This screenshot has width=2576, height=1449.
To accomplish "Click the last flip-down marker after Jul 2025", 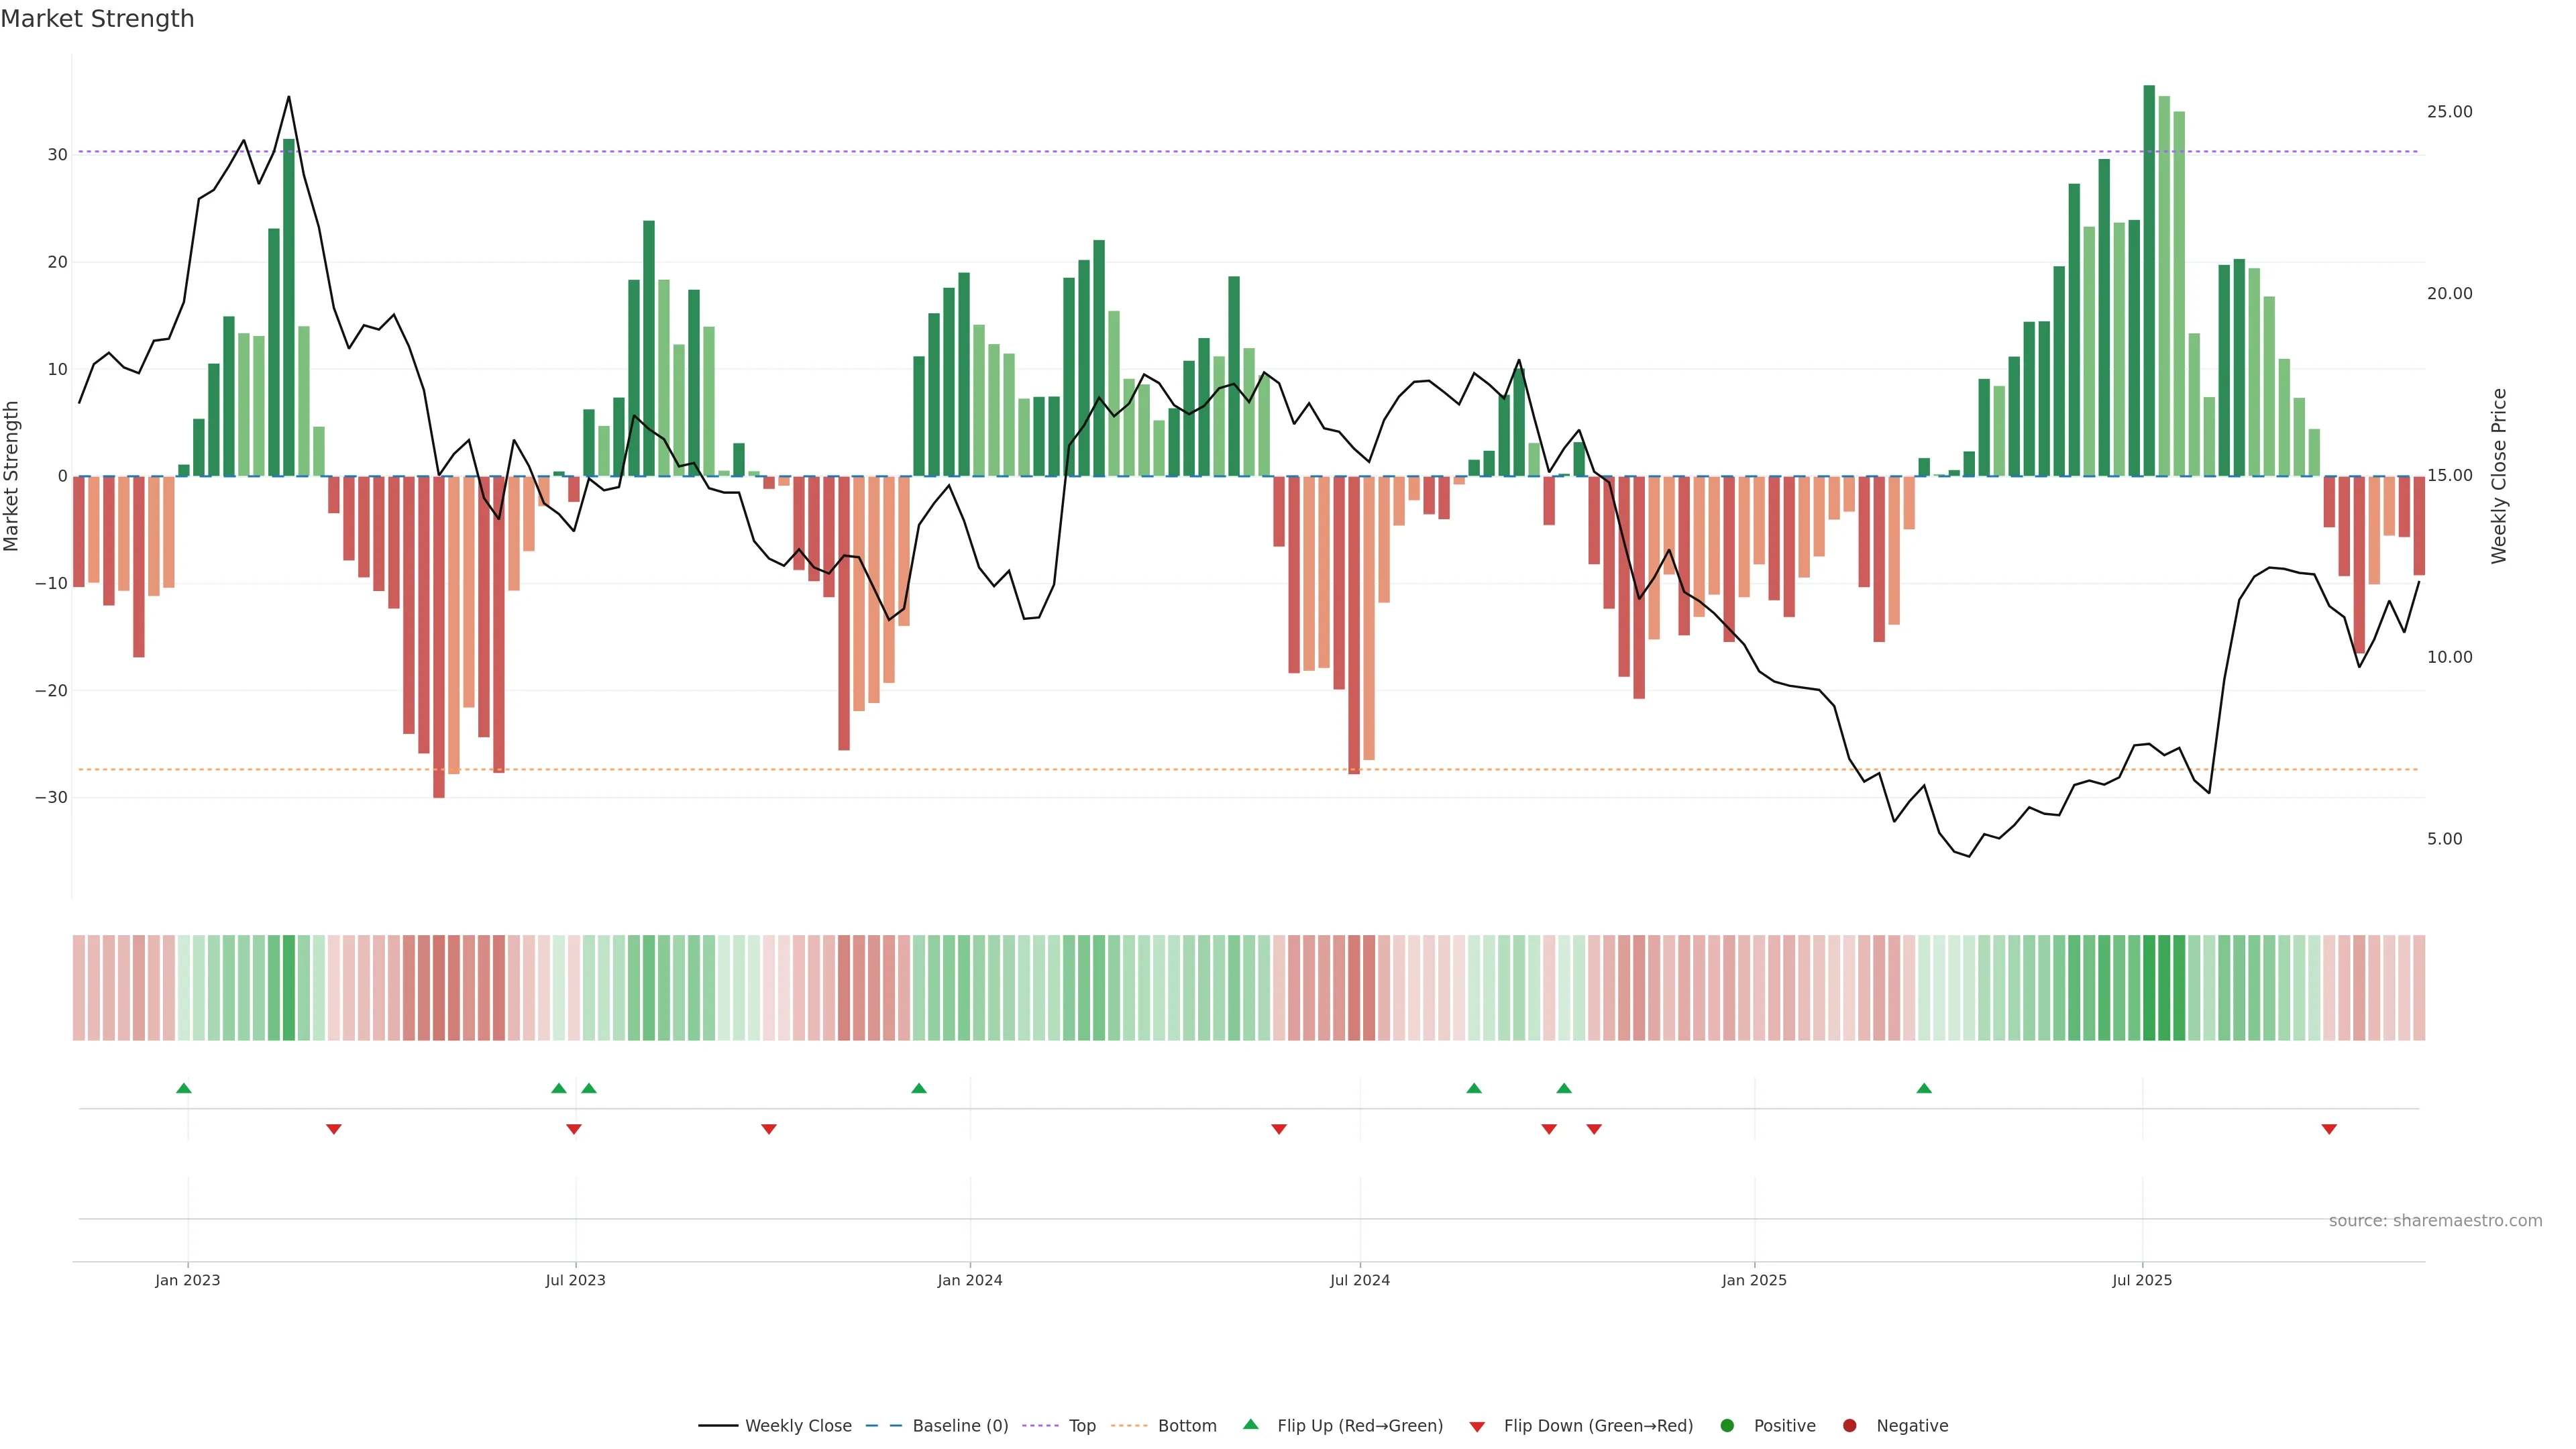I will [2329, 1129].
